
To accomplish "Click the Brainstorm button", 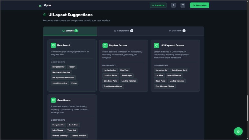I will [158, 5].
